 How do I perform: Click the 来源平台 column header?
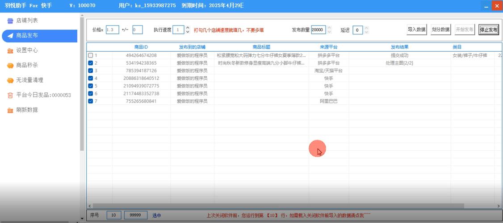[328, 47]
